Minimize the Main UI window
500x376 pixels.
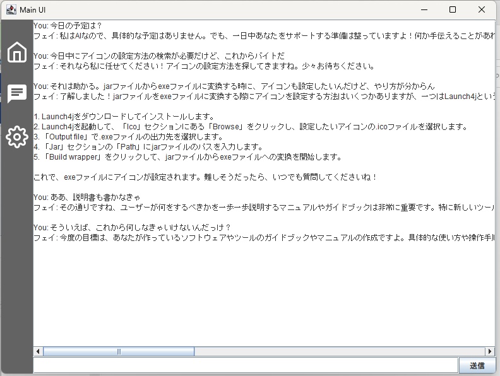click(424, 9)
